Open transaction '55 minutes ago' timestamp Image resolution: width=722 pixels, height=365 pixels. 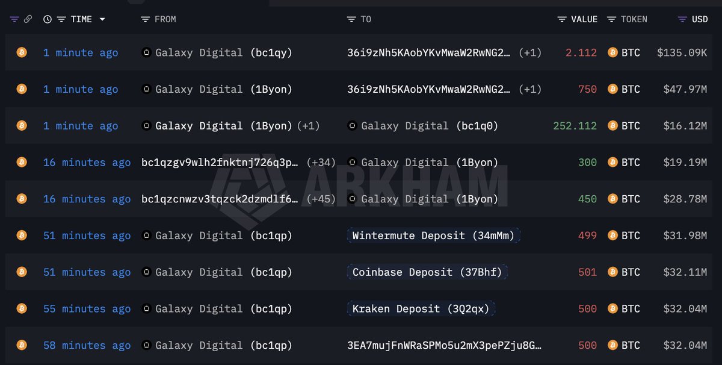click(87, 309)
